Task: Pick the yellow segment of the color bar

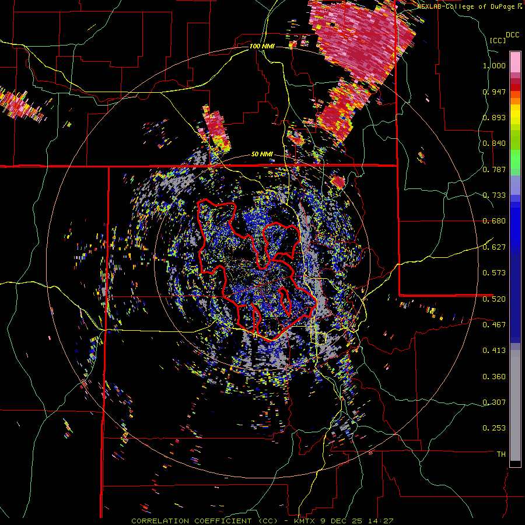Action: [x=515, y=115]
